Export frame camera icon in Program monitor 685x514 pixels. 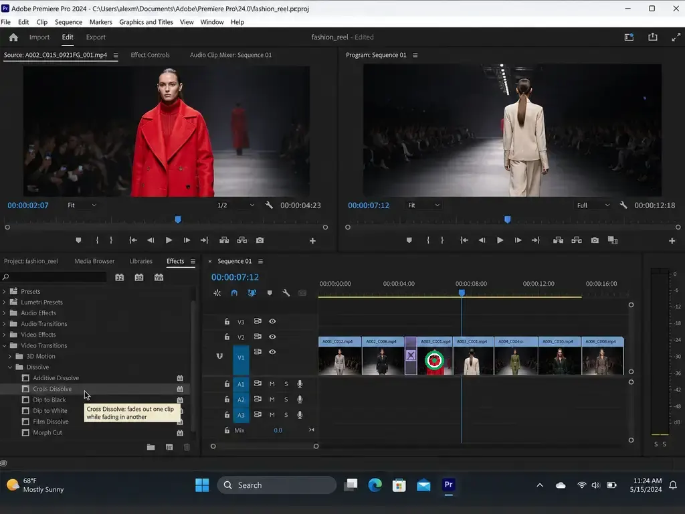(595, 240)
